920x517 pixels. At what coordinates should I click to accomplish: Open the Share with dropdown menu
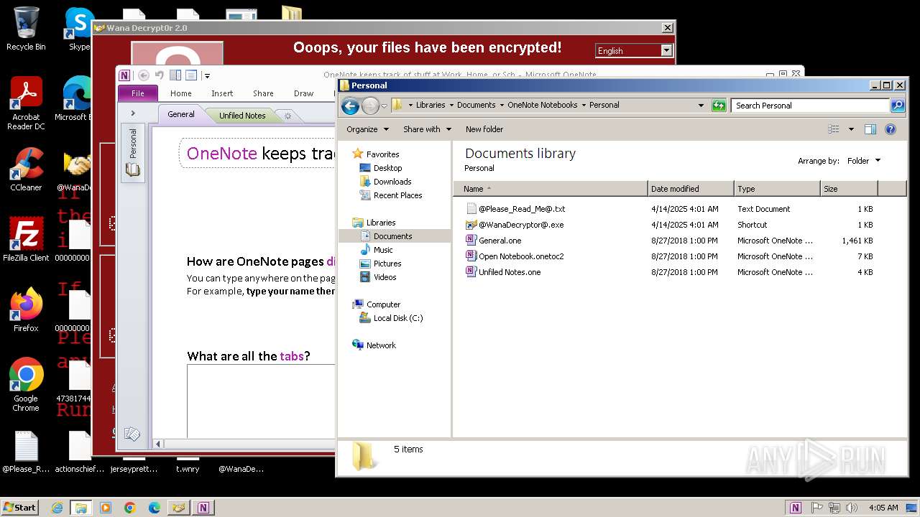click(x=427, y=129)
